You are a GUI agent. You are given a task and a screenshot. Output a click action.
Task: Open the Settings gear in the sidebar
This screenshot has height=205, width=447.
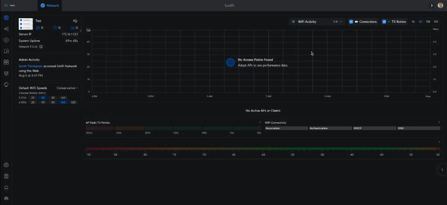[6, 165]
